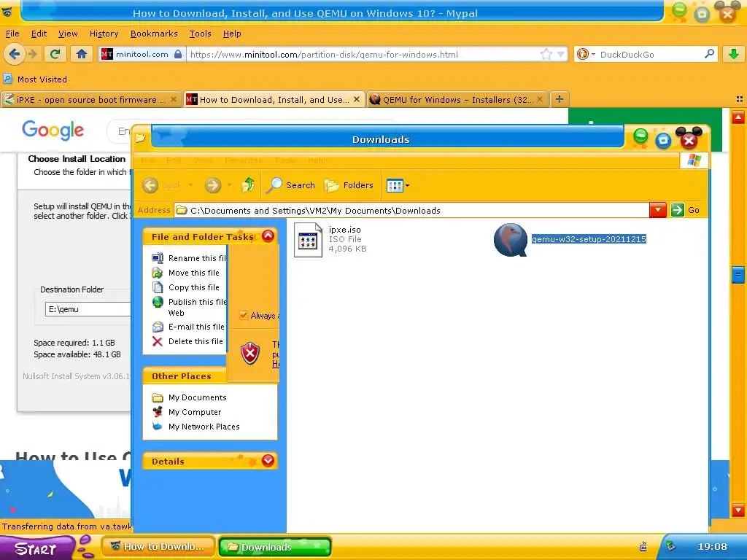Click the browser forward arrow
Viewport: 747px width, 560px height.
32,54
